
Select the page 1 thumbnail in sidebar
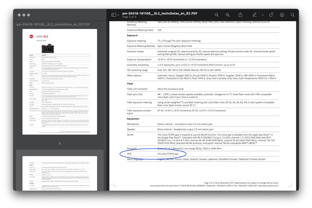[60, 82]
